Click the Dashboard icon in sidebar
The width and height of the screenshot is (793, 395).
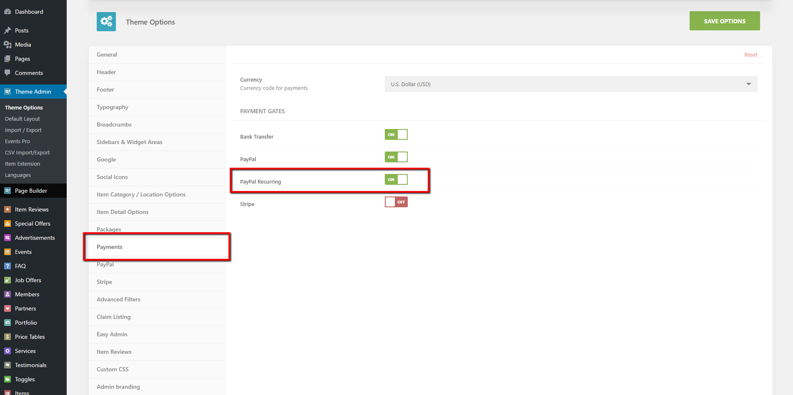click(x=8, y=12)
